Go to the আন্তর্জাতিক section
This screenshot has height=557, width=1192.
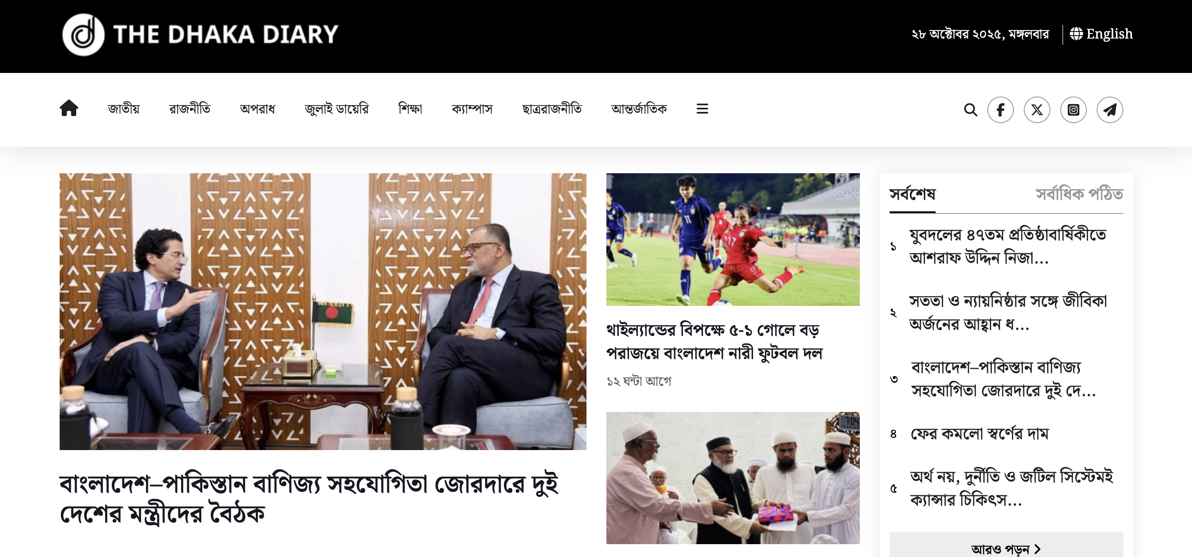639,109
